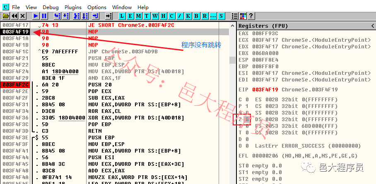Screen dimensions: 376x184
Task: Close the debugged program with X icon
Action: tap(22, 16)
